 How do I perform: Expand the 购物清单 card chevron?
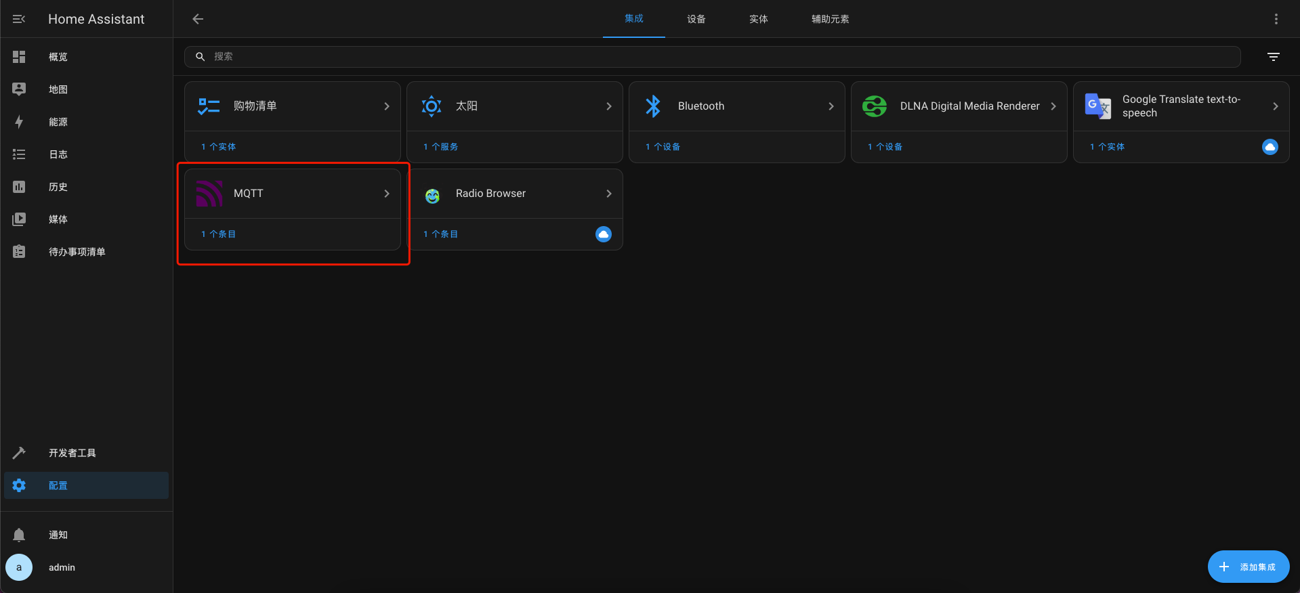[387, 106]
